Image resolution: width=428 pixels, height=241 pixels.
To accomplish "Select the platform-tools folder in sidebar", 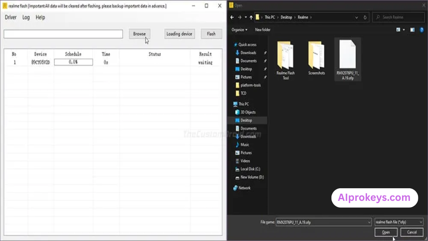I will (251, 85).
